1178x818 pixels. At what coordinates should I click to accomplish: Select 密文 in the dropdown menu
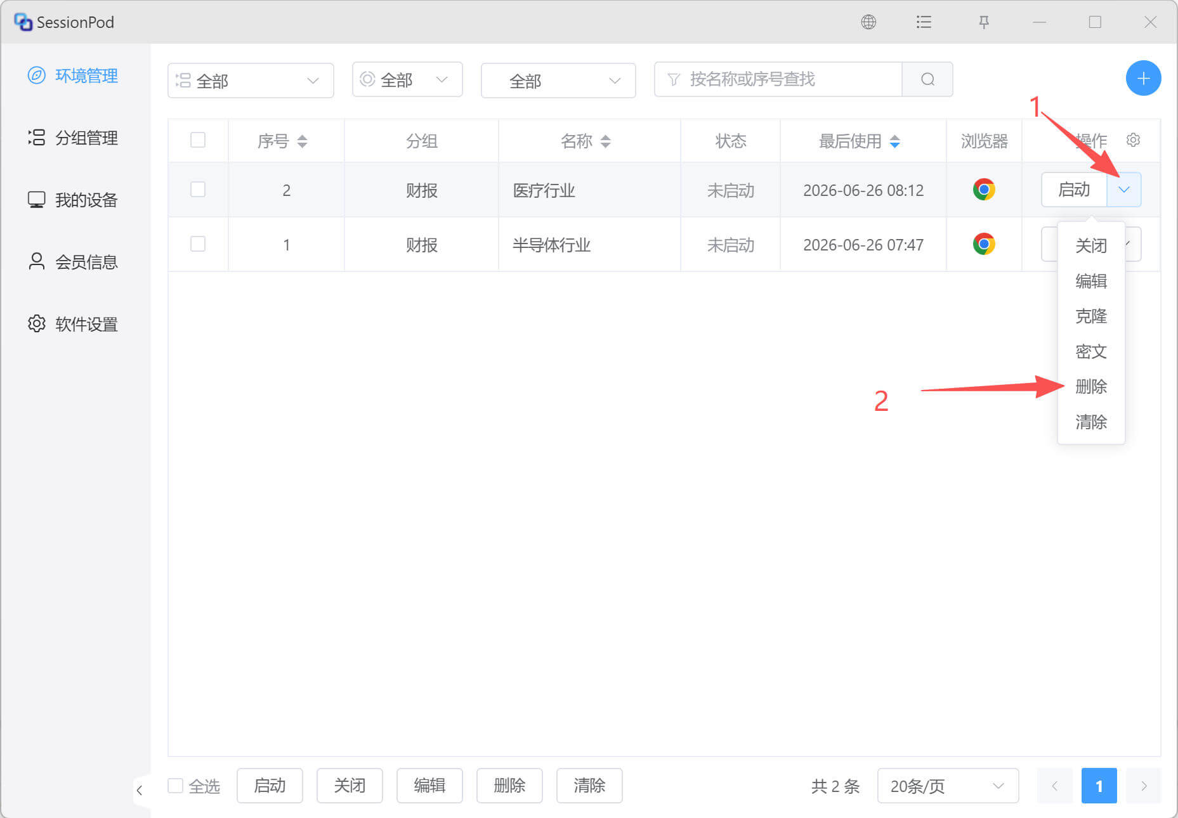click(1091, 351)
